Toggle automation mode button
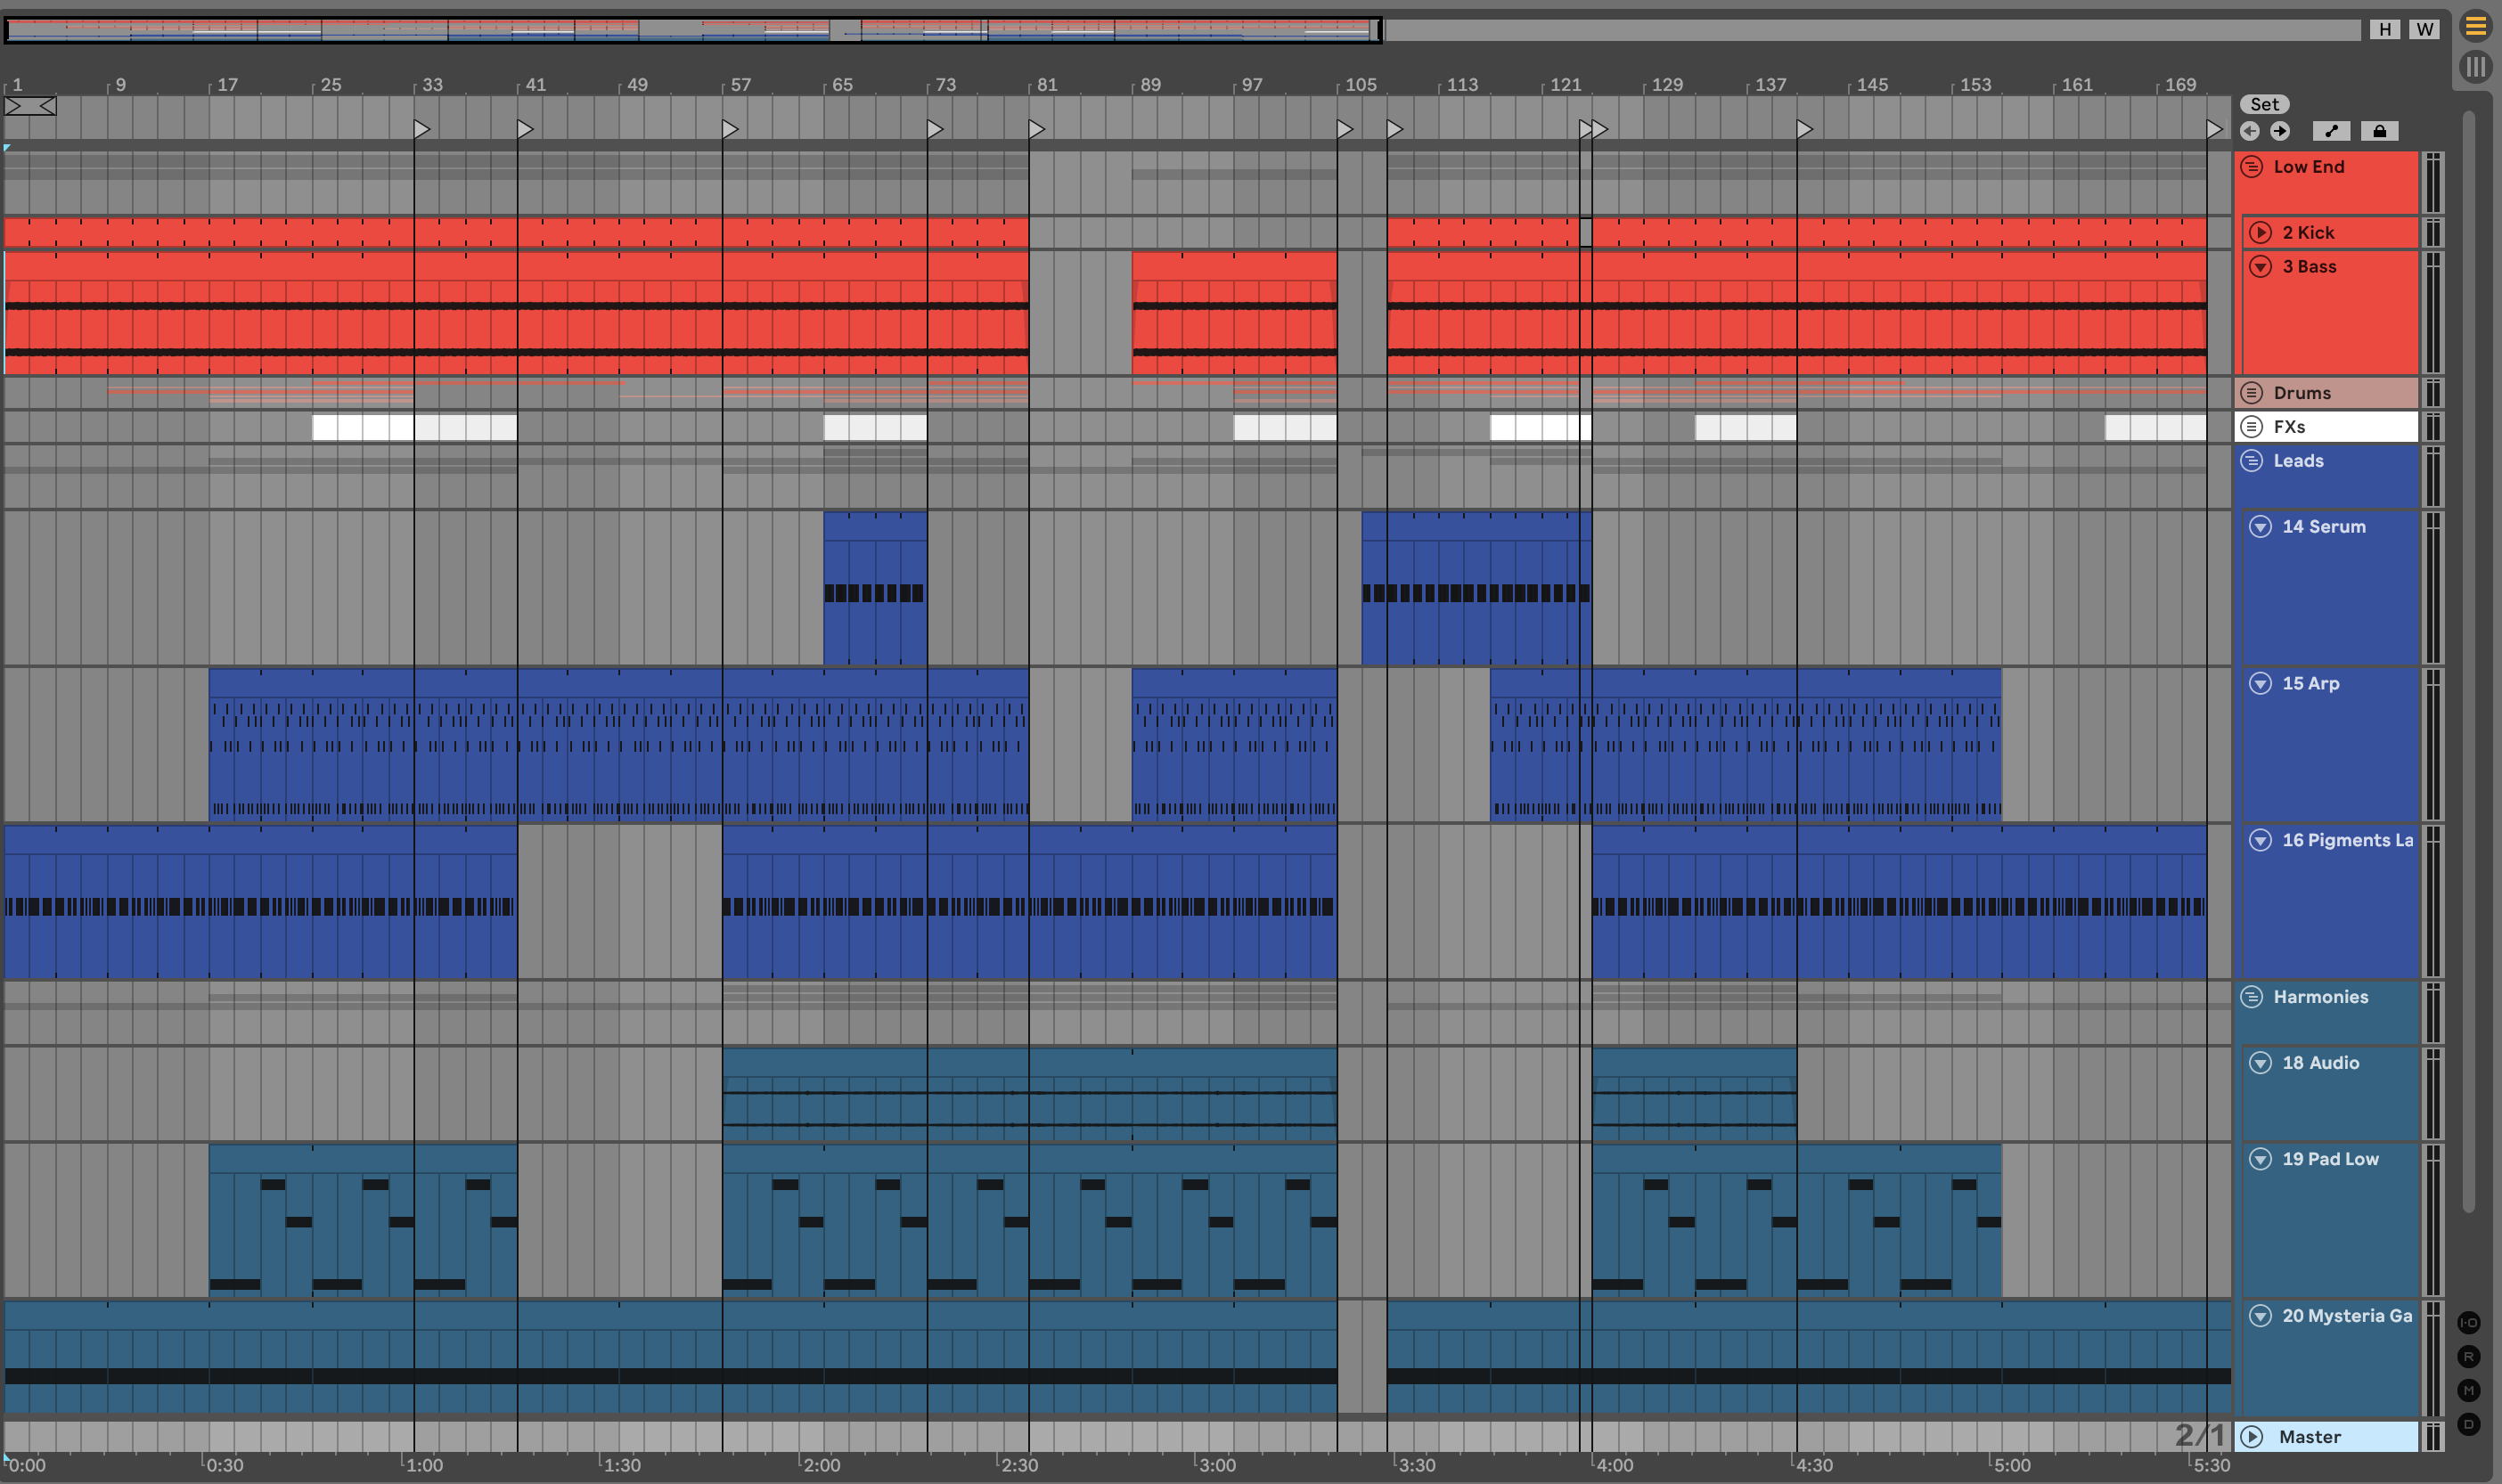The width and height of the screenshot is (2502, 1484). (x=2331, y=131)
